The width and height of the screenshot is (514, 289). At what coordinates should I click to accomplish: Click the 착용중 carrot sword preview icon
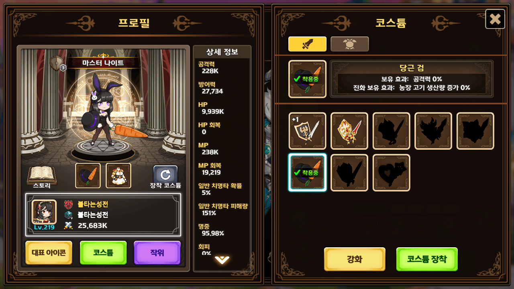click(x=308, y=79)
